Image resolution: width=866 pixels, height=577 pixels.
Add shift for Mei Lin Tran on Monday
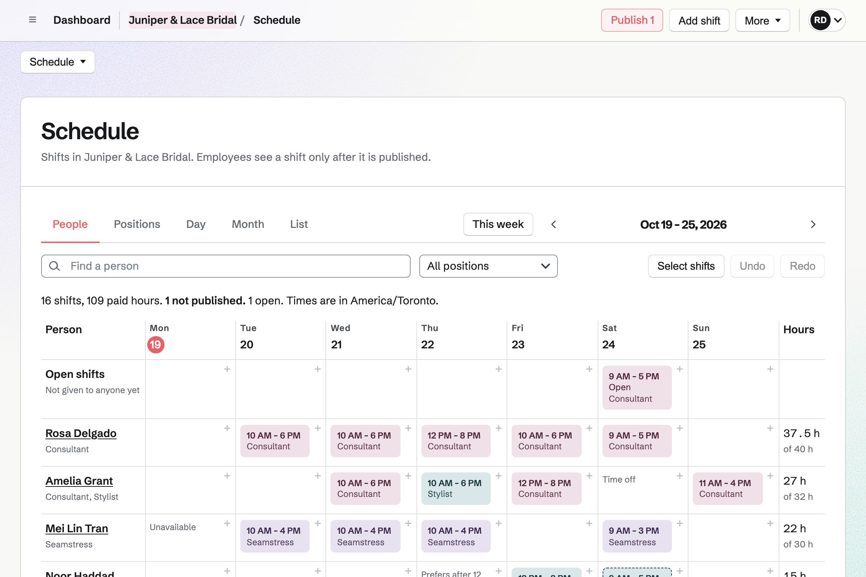pyautogui.click(x=227, y=523)
